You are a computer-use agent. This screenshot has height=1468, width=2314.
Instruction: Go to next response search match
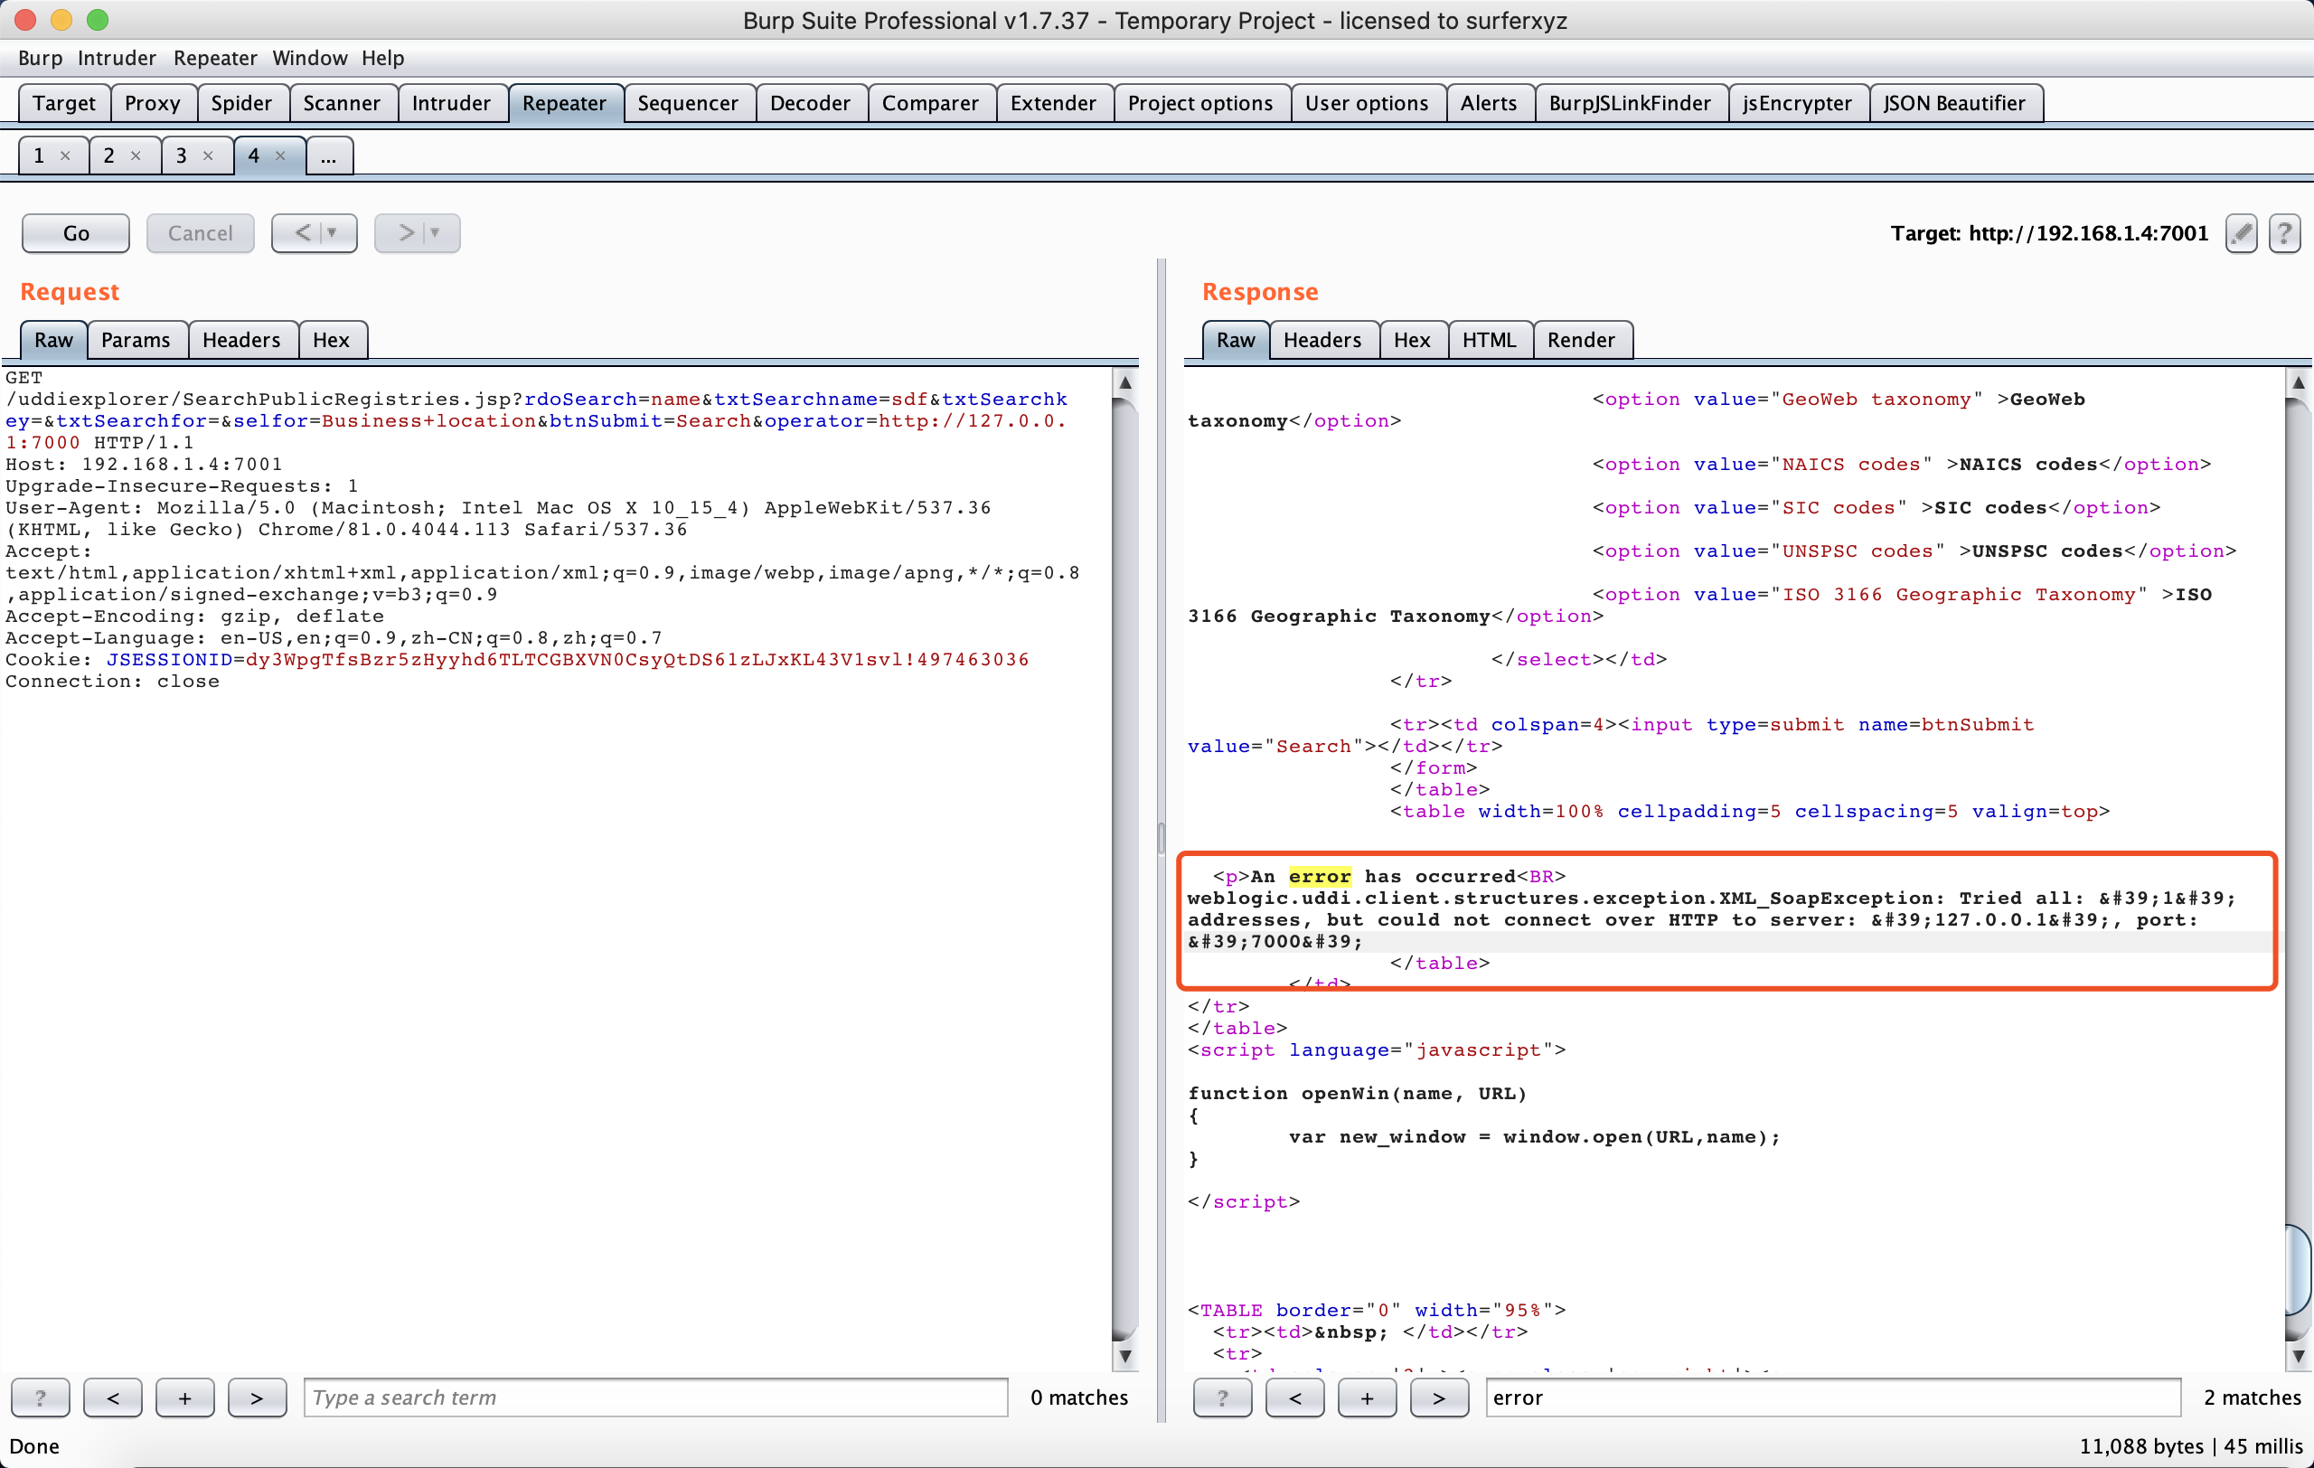click(x=1438, y=1397)
